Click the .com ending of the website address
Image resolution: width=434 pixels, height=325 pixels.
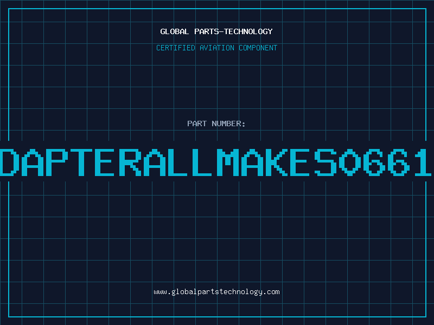272,292
